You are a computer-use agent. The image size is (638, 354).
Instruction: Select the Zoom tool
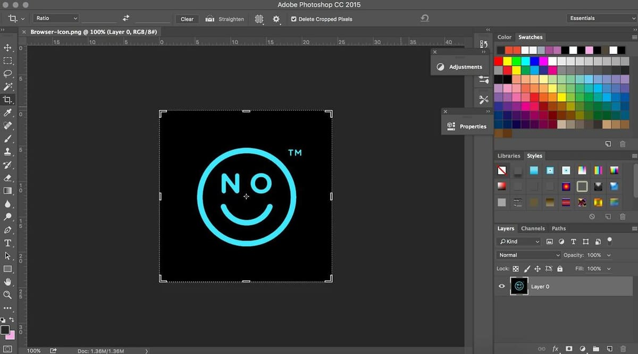tap(7, 295)
